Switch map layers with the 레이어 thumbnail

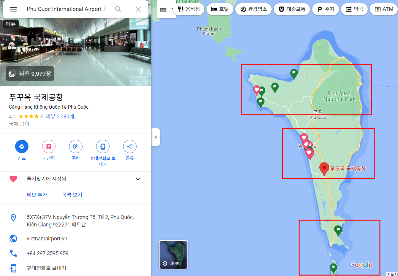174,255
